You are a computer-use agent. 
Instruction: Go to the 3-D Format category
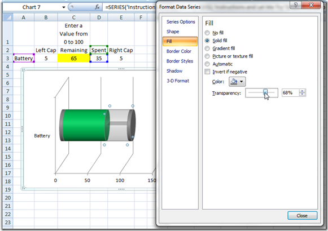[x=178, y=81]
